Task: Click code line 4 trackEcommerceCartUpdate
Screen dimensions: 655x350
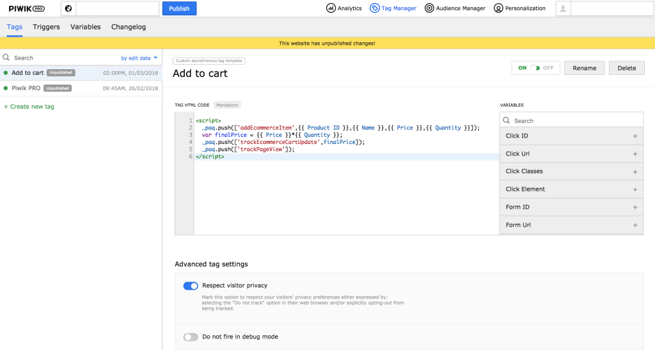Action: [283, 142]
